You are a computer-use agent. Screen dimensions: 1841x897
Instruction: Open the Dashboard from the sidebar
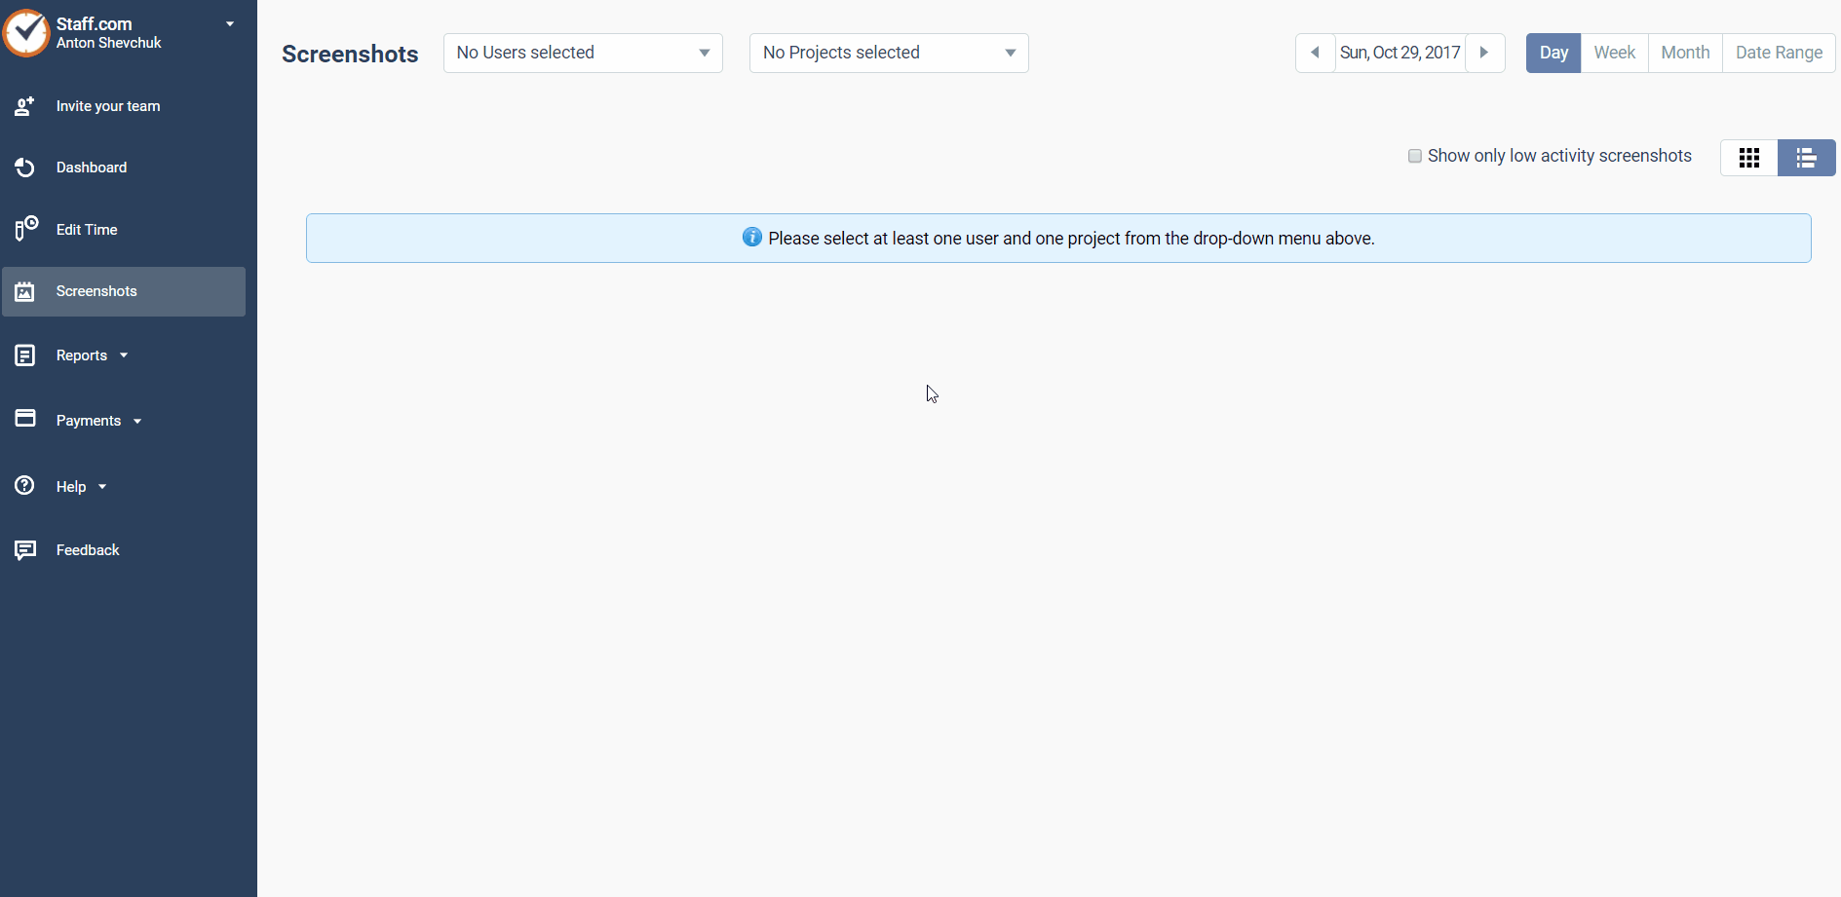click(24, 167)
